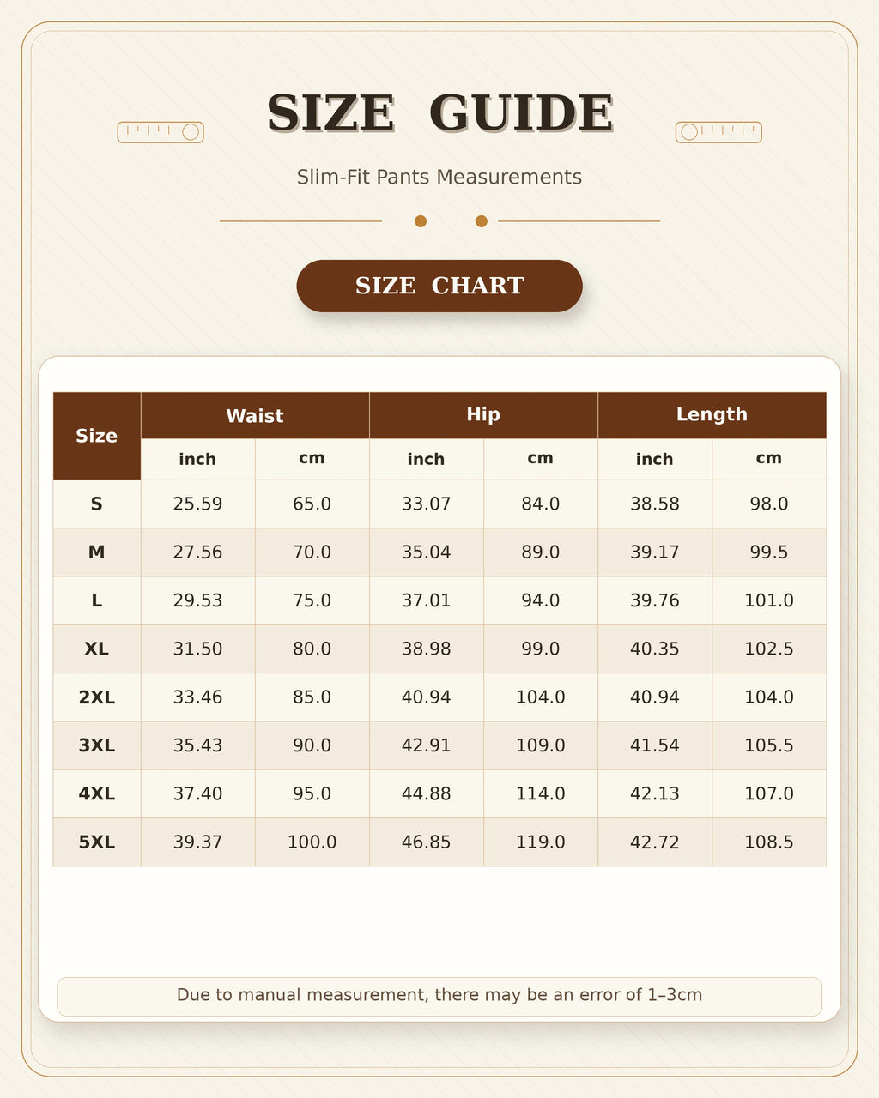The image size is (879, 1098).
Task: Select the 31.50 waist value for XL
Action: pyautogui.click(x=197, y=649)
